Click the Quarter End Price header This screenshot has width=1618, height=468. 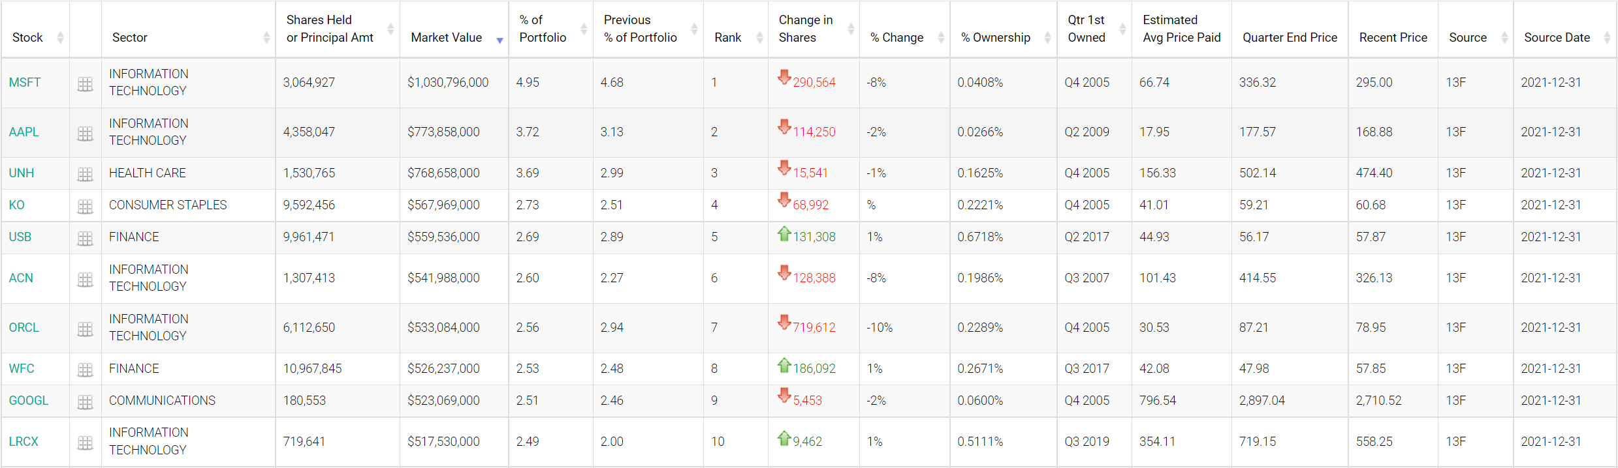[1290, 38]
